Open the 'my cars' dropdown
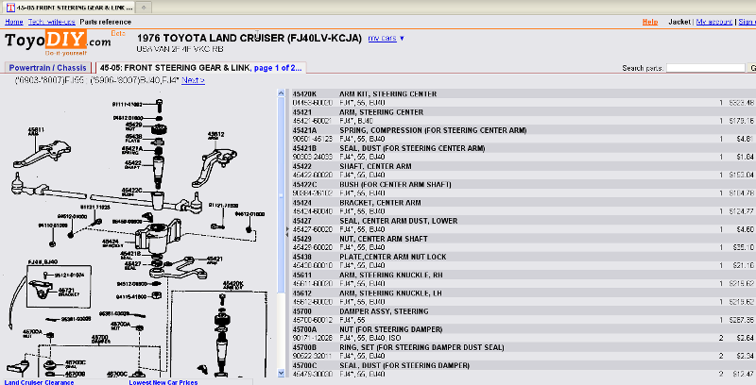This screenshot has width=756, height=385. [386, 39]
